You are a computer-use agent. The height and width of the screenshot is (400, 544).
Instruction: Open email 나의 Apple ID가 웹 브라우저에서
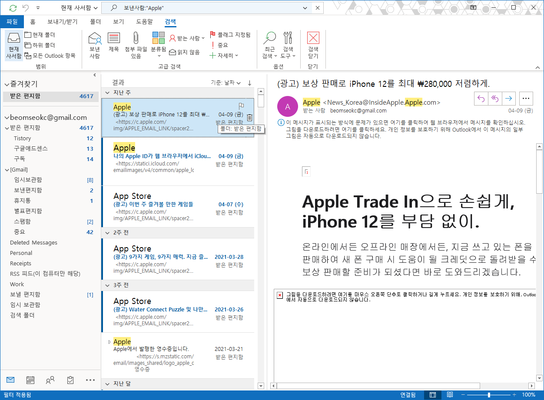[x=178, y=162]
